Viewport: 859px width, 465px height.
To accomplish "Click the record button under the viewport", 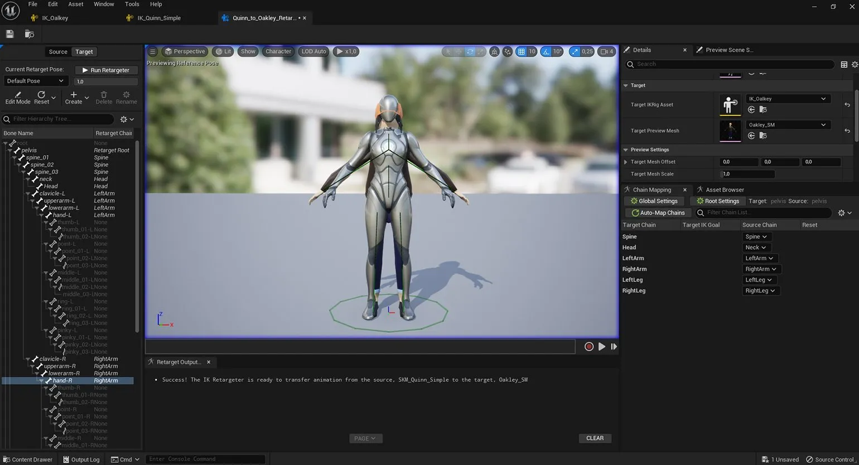I will [588, 347].
